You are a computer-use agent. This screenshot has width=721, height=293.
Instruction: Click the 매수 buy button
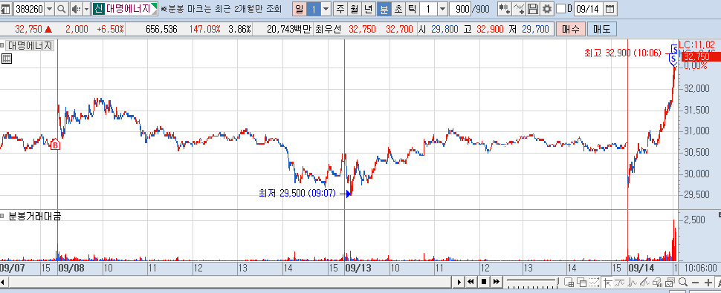click(571, 30)
